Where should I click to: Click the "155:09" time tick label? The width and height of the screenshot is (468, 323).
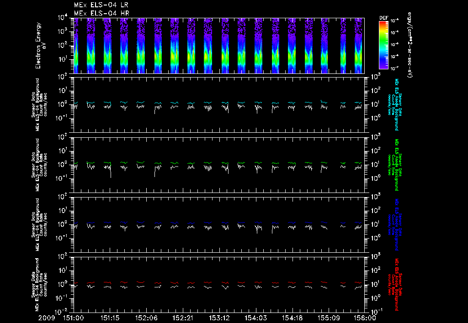329,318
